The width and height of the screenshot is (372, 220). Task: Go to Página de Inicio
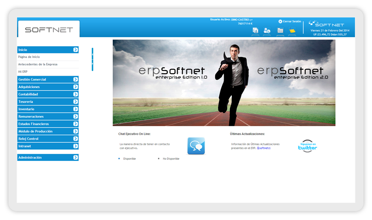29,57
